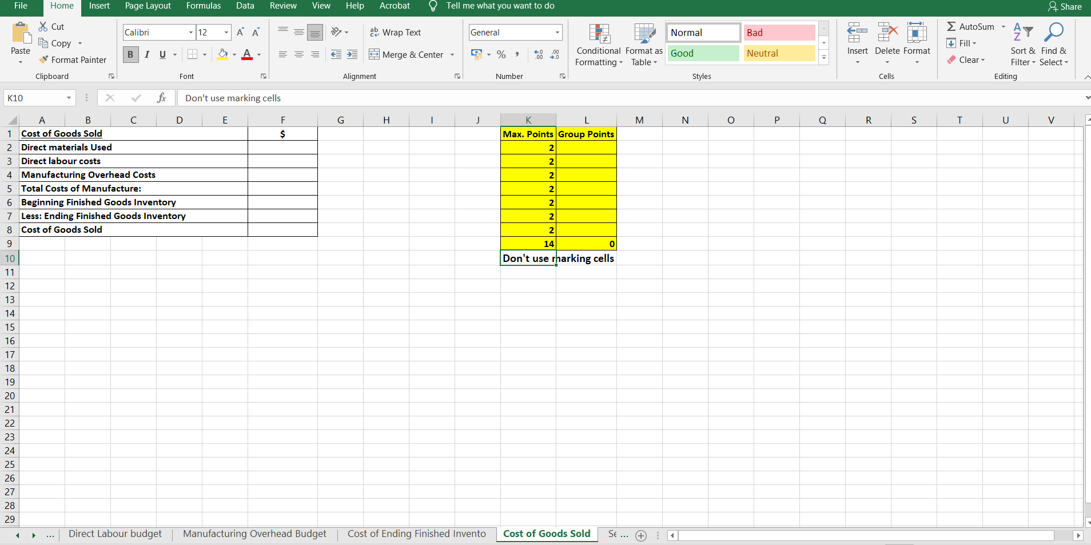Select the Format Painter tool
1091x545 pixels.
pyautogui.click(x=73, y=59)
